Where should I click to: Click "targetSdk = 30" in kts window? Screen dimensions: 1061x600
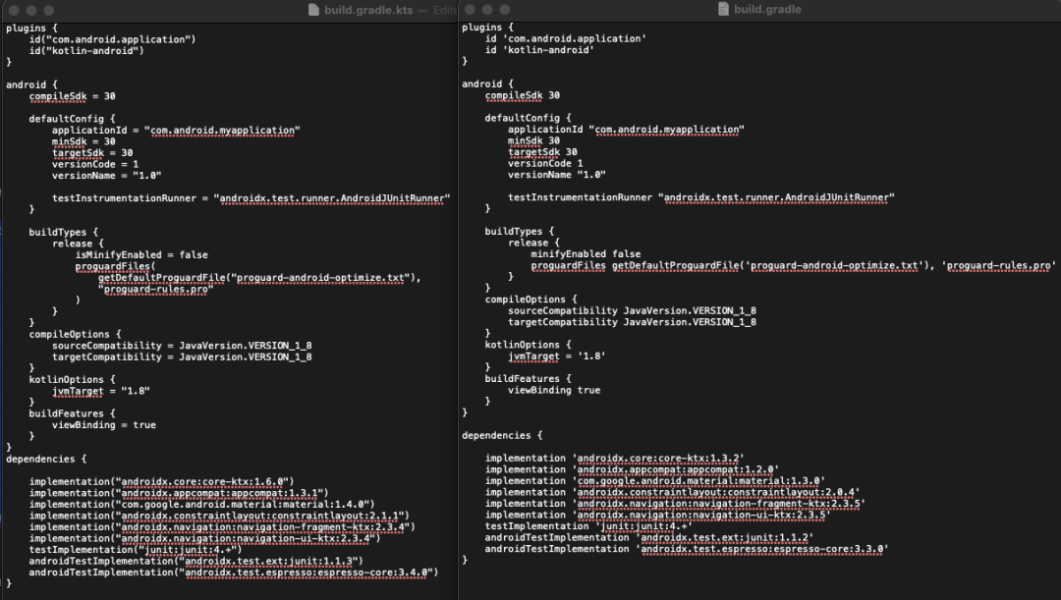click(92, 153)
